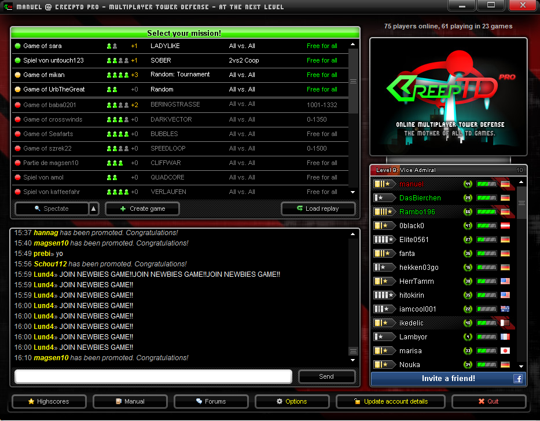Click the player slots icons for Spiel von untouch123

[x=117, y=60]
